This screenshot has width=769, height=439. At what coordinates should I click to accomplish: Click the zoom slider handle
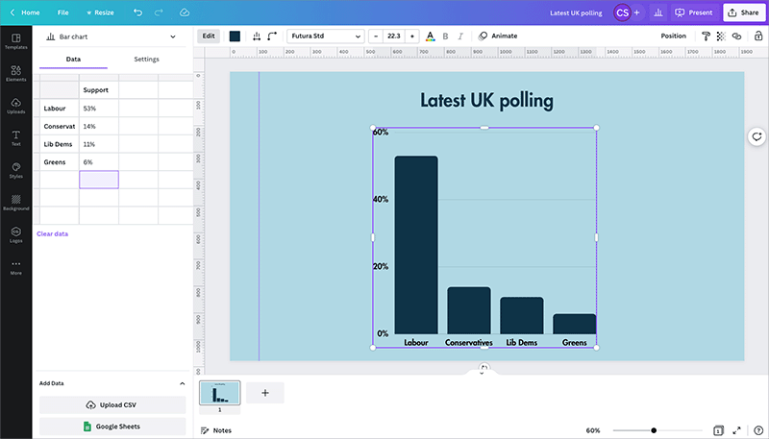pyautogui.click(x=654, y=430)
